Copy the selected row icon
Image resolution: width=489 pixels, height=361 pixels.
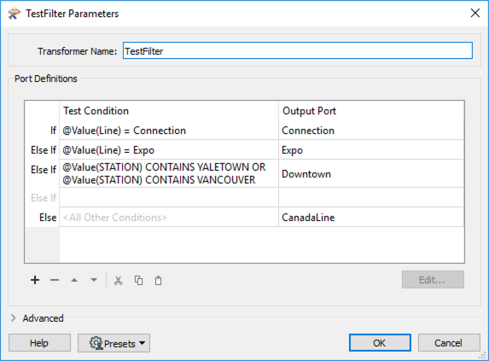[x=138, y=280]
